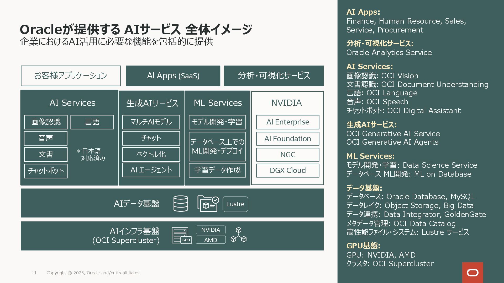Click the AIデータ基盤 label
Screen dimensions: 504x283
pyautogui.click(x=136, y=204)
